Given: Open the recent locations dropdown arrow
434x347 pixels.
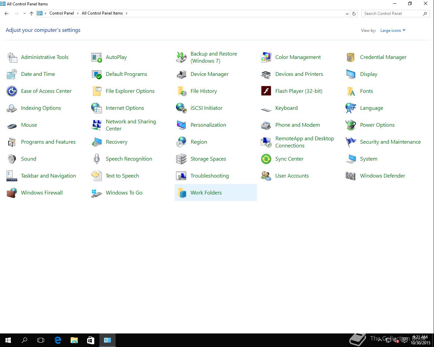Looking at the screenshot, I should (24, 14).
